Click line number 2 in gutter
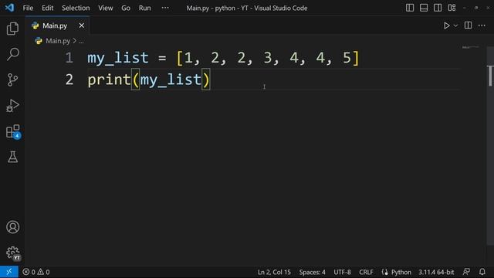 point(69,80)
